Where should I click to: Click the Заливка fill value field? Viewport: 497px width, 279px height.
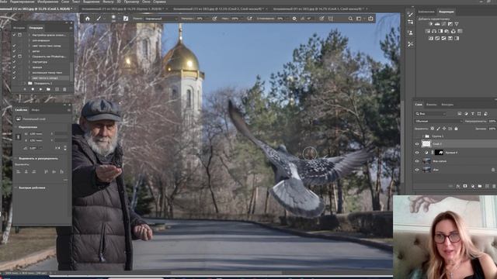[x=492, y=129]
